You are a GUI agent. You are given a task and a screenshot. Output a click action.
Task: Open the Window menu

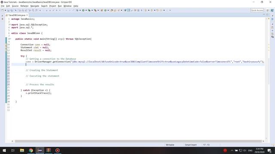(67, 6)
